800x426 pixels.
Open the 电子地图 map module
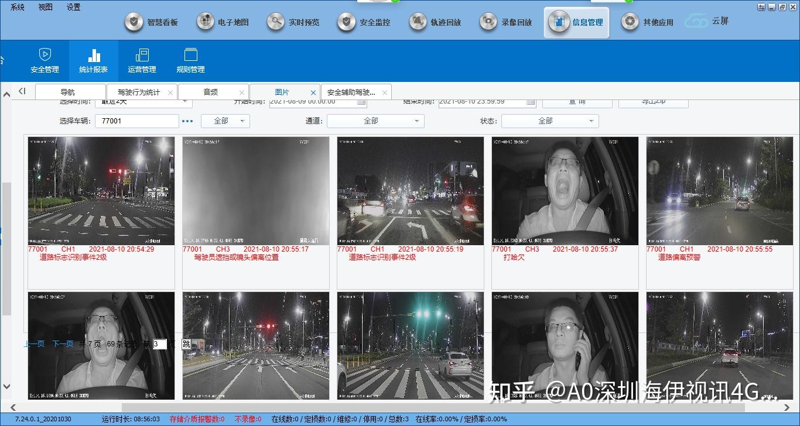[223, 22]
